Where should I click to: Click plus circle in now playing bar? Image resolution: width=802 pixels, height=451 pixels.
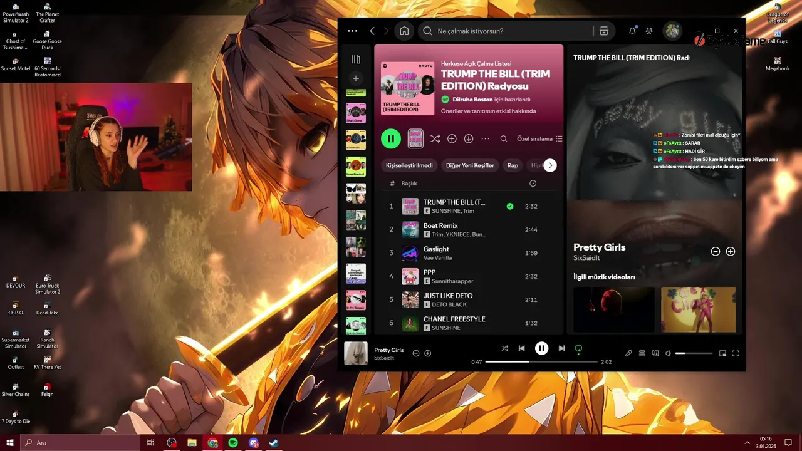coord(428,353)
